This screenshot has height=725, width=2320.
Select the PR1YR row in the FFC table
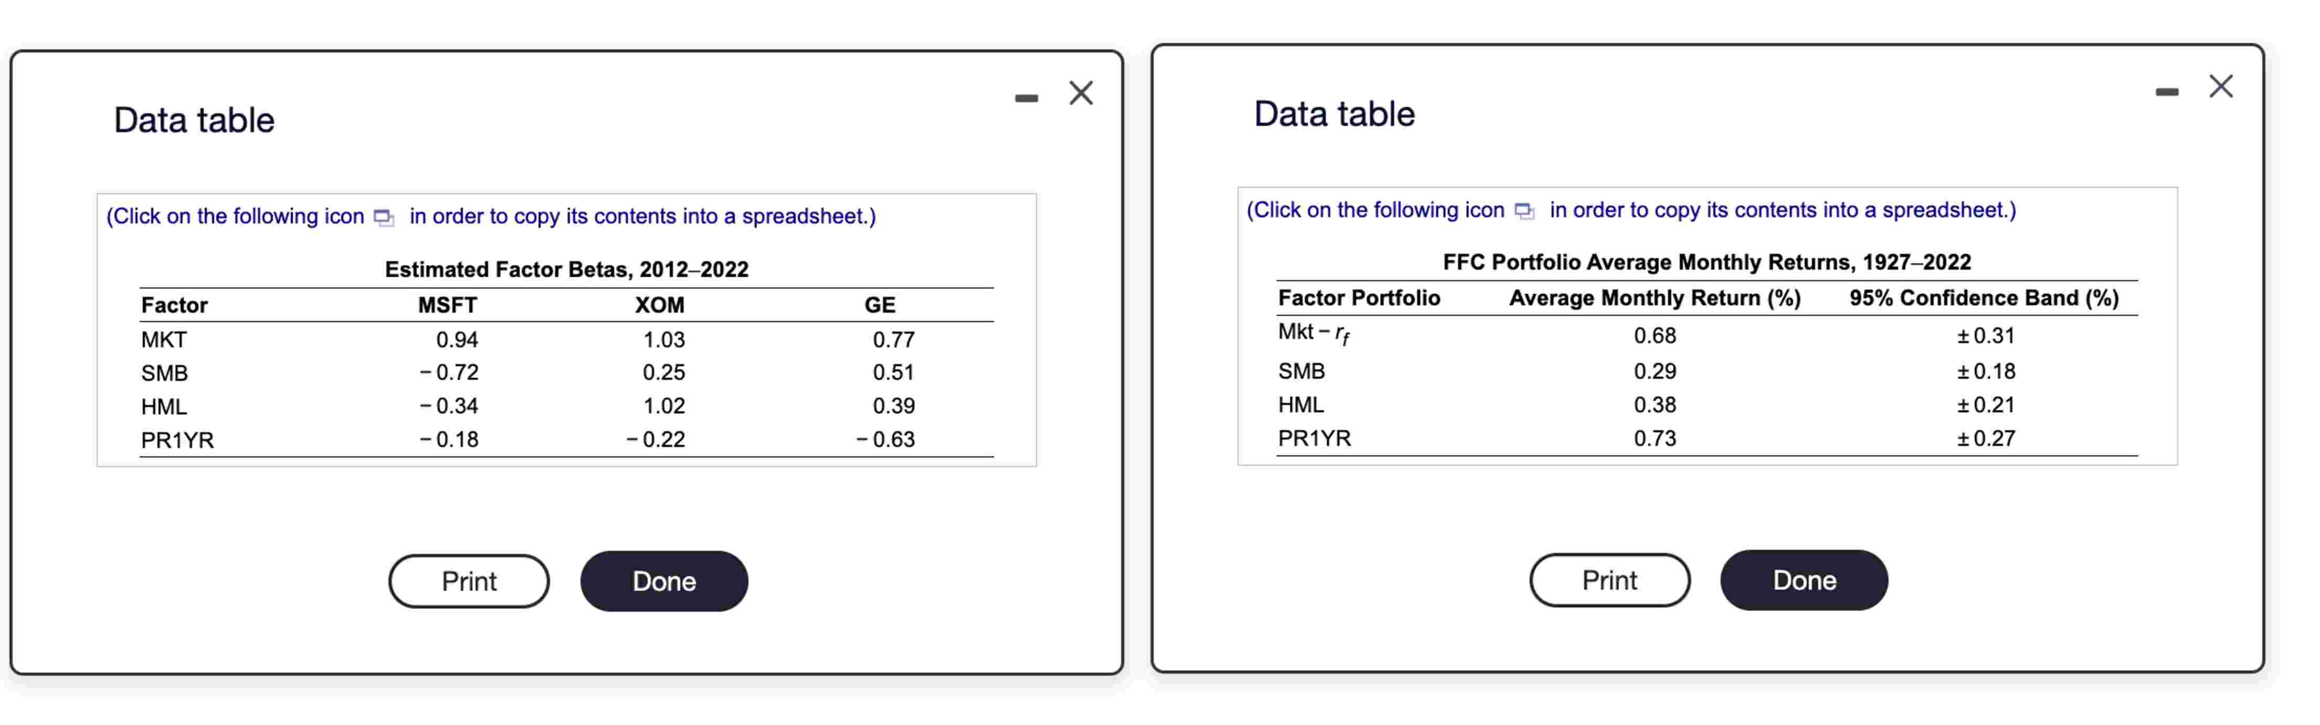coord(1314,439)
